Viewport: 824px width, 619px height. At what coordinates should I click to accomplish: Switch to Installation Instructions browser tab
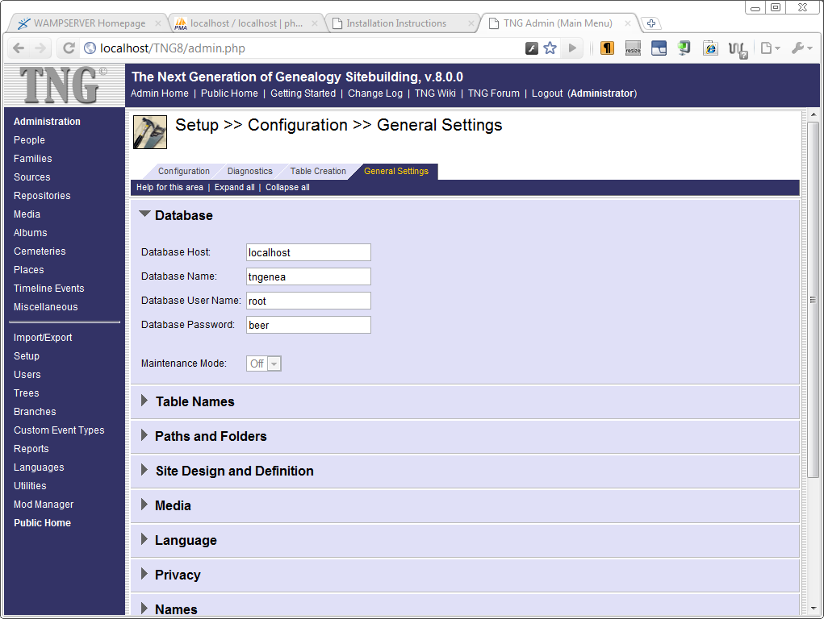[x=396, y=23]
